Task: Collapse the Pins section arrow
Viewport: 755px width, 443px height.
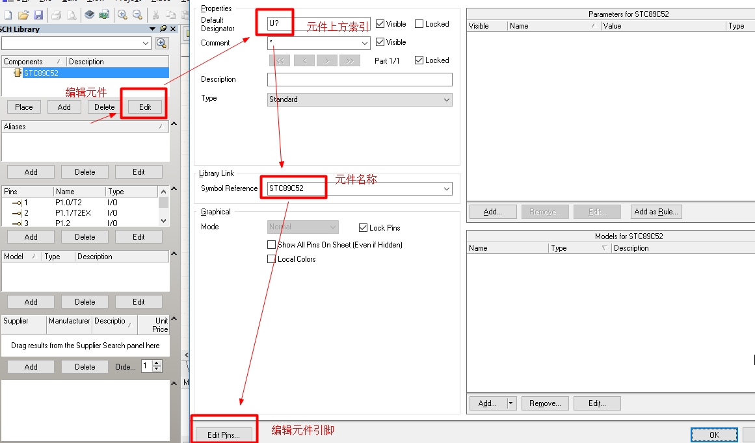Action: coord(174,188)
